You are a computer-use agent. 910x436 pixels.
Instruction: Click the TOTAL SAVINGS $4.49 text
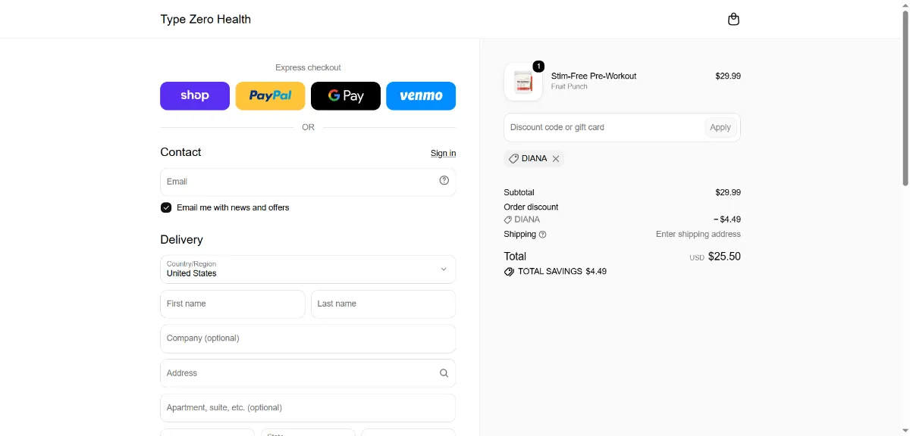point(562,272)
